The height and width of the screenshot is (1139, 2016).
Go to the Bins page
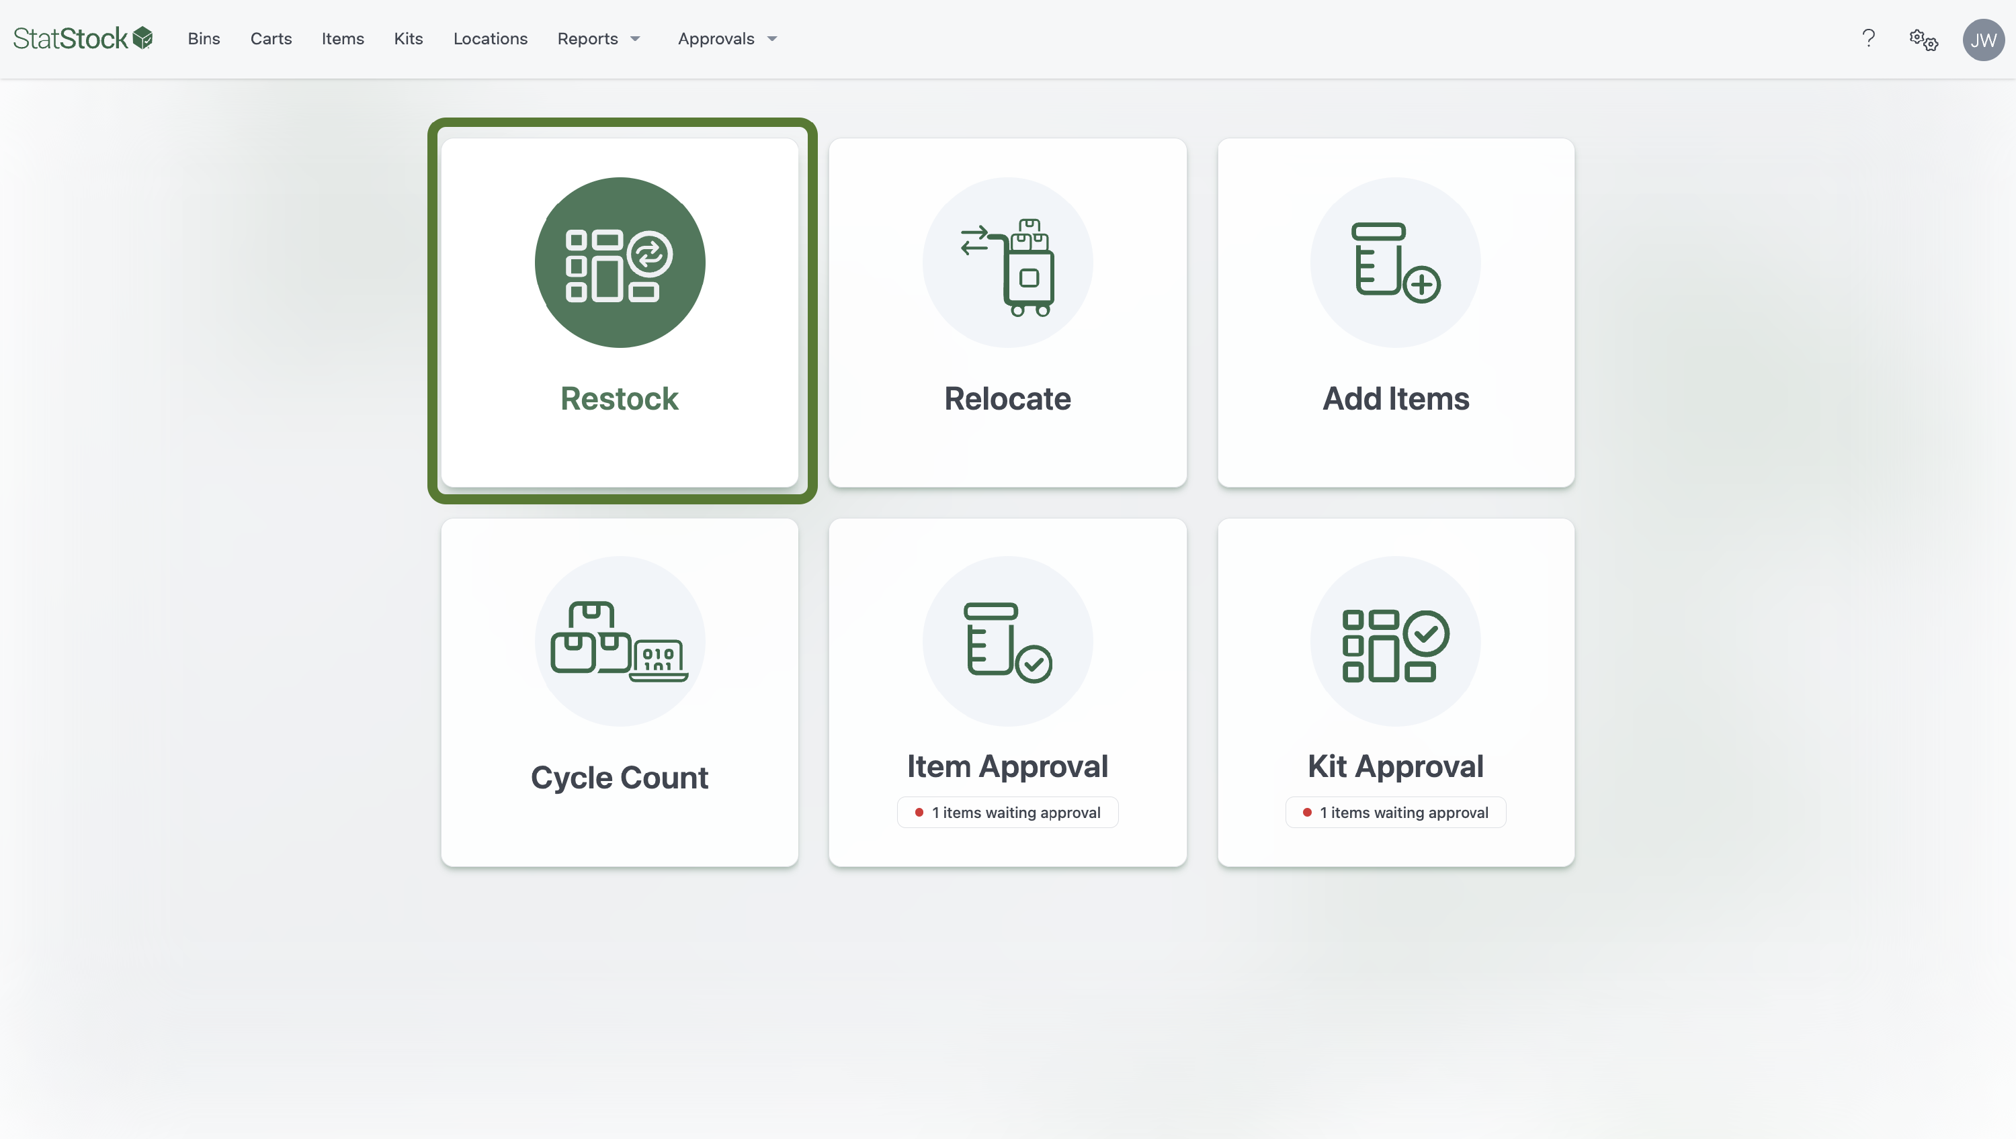point(204,38)
